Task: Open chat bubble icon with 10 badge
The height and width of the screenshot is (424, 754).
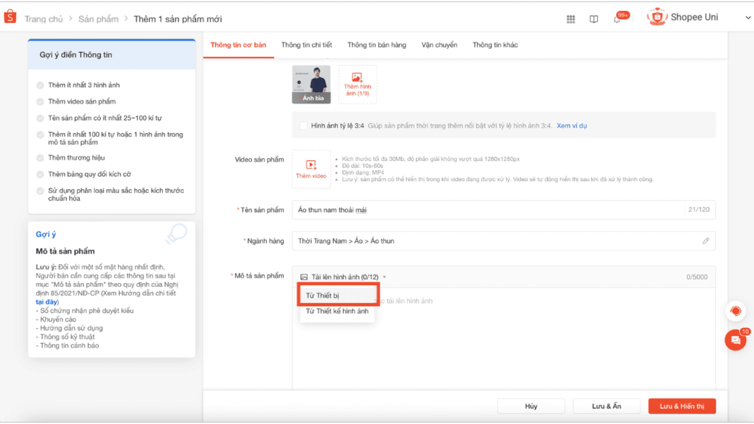Action: click(x=735, y=340)
